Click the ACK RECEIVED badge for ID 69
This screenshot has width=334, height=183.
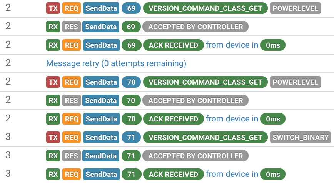(173, 45)
